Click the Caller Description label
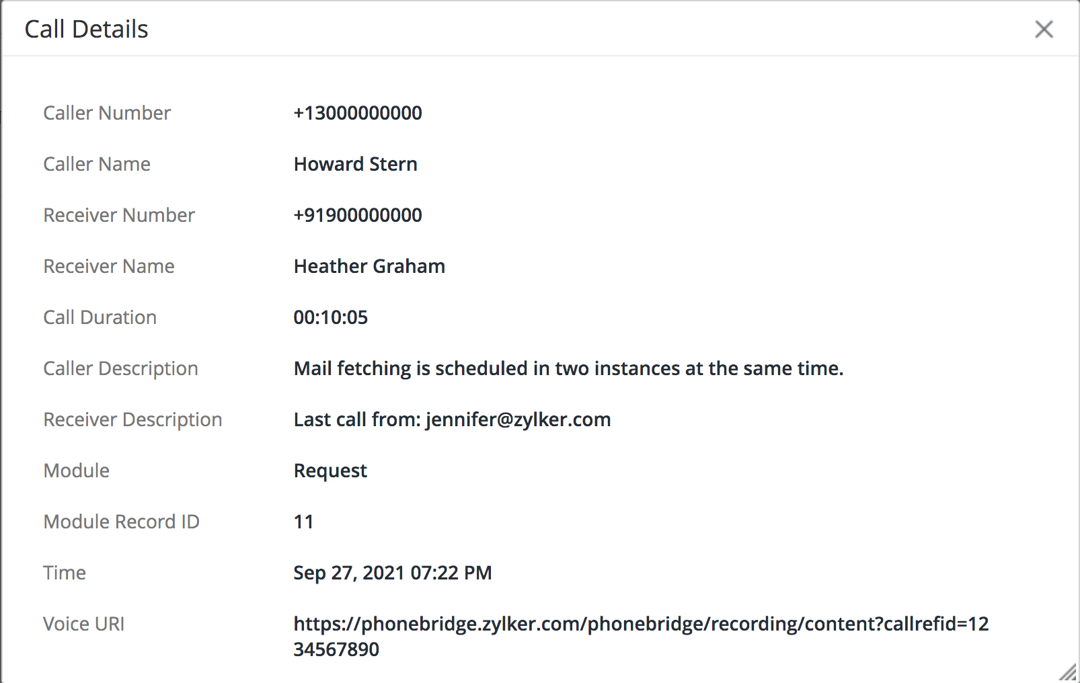The height and width of the screenshot is (683, 1080). (x=120, y=368)
